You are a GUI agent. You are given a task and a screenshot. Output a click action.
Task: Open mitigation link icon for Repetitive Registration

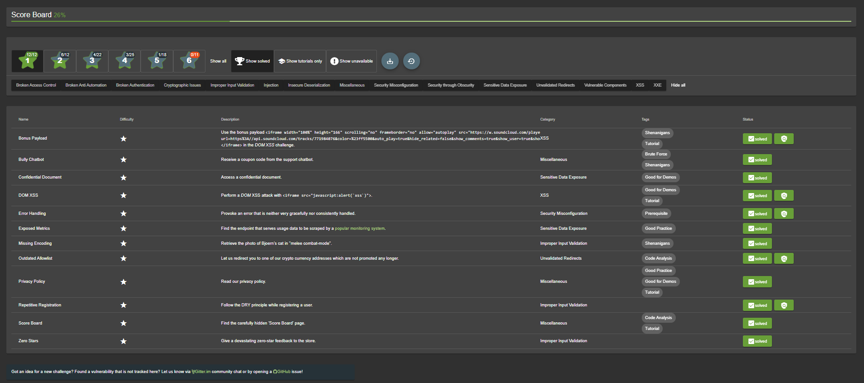(x=784, y=305)
